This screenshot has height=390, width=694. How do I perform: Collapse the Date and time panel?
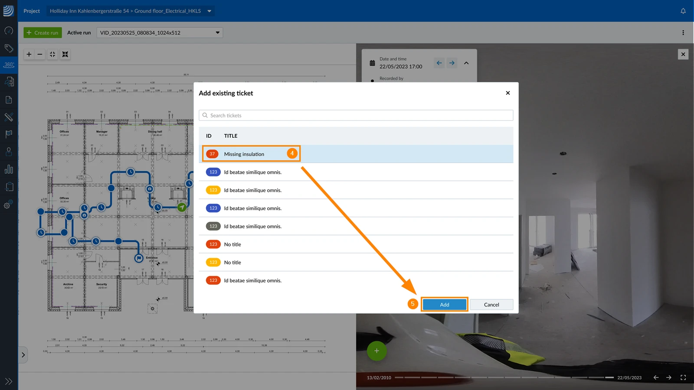pyautogui.click(x=466, y=63)
